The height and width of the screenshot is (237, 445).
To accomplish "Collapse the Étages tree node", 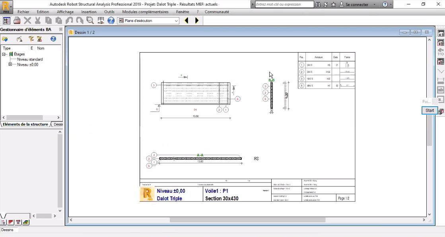I will point(4,54).
